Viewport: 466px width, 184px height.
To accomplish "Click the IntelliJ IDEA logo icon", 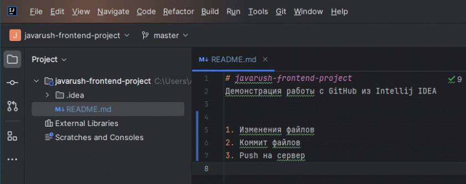I will (x=12, y=11).
